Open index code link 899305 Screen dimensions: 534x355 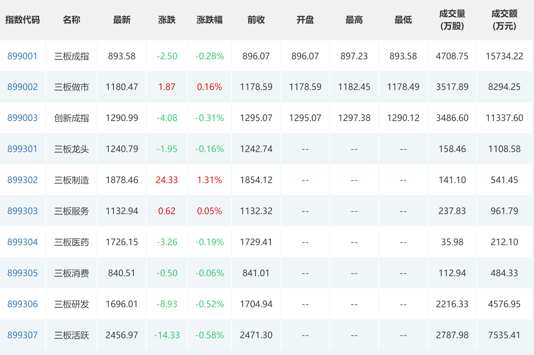click(x=22, y=273)
